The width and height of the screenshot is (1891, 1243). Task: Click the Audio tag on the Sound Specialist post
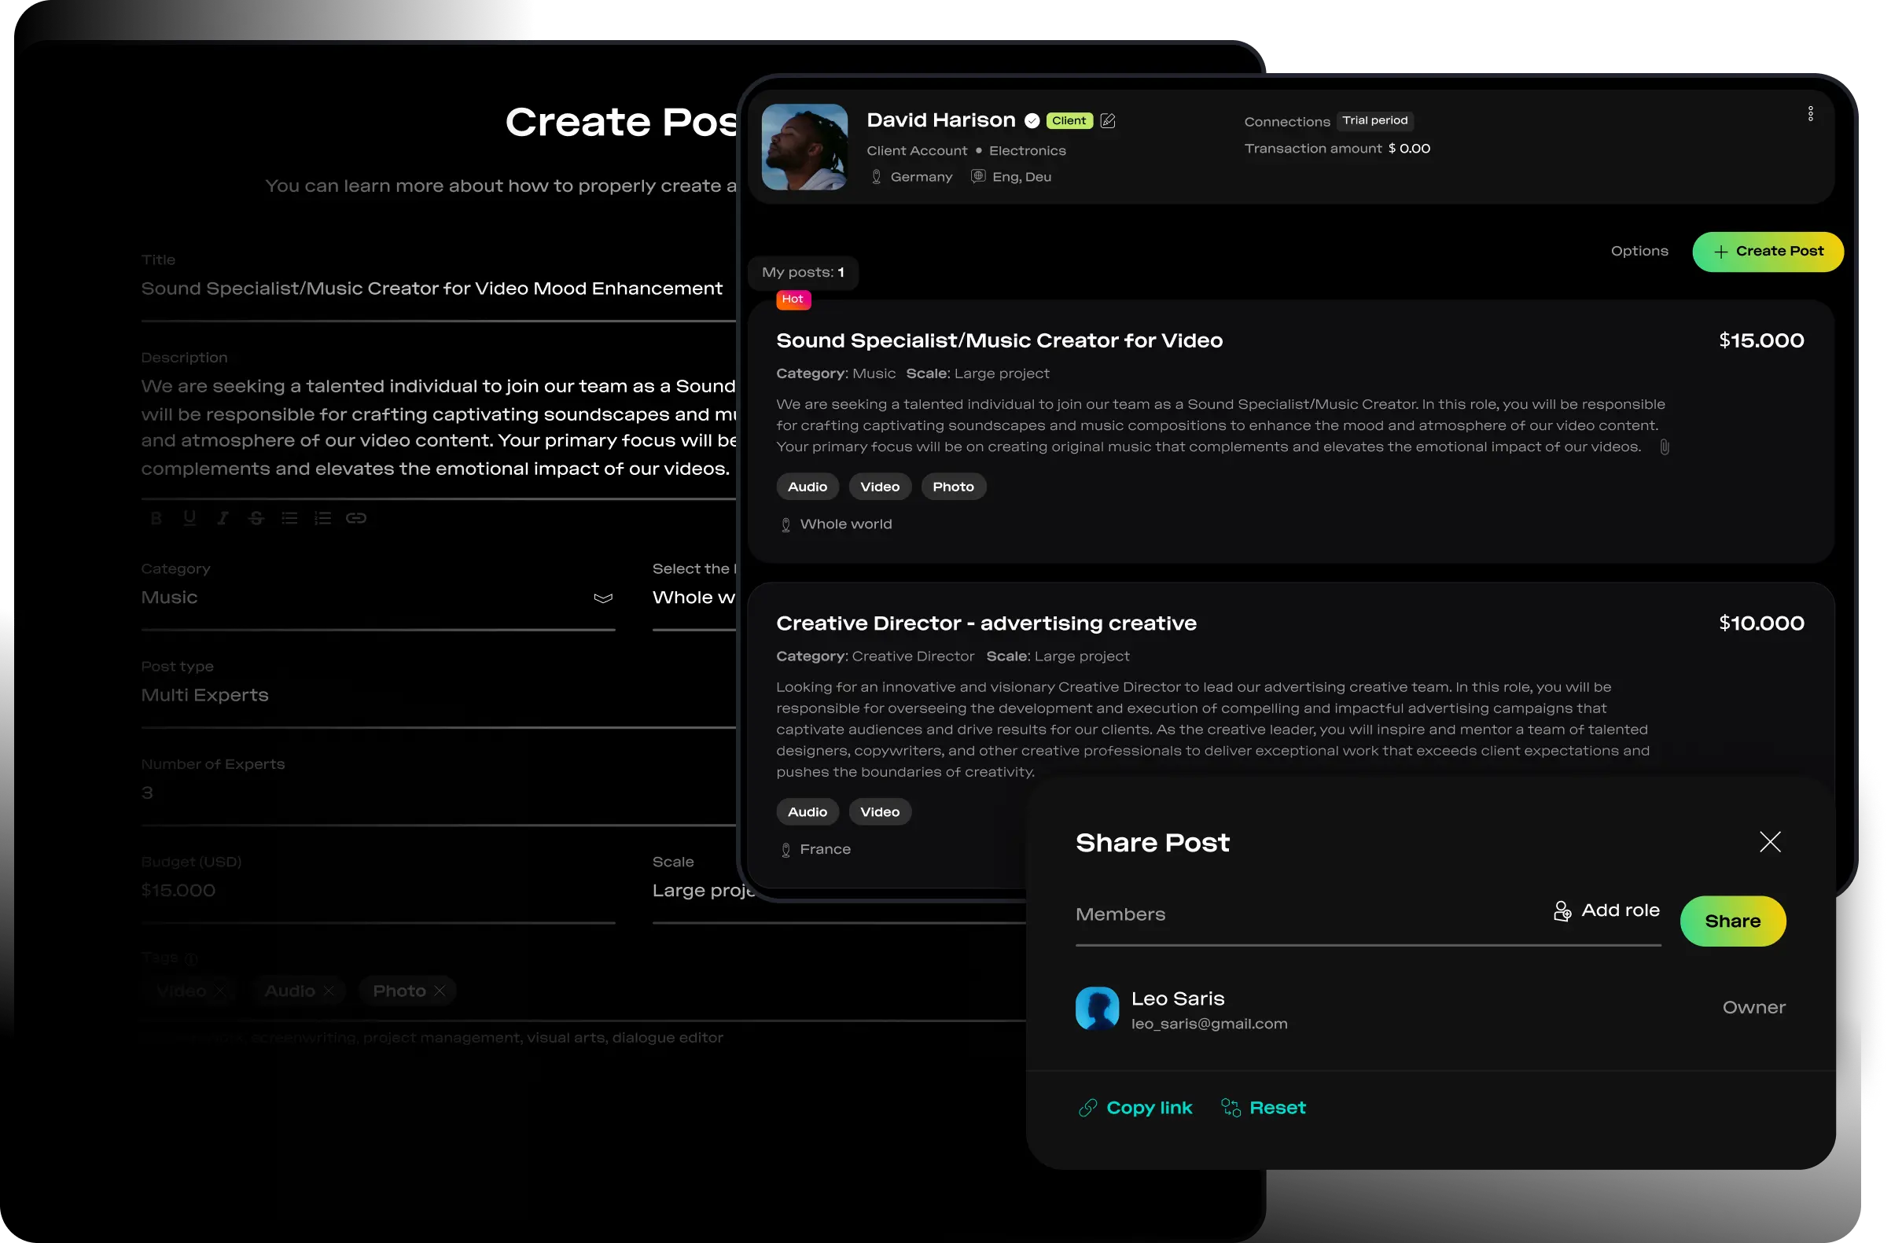click(808, 487)
